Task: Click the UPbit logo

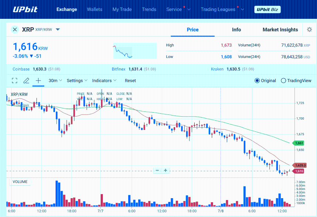Action: click(25, 9)
